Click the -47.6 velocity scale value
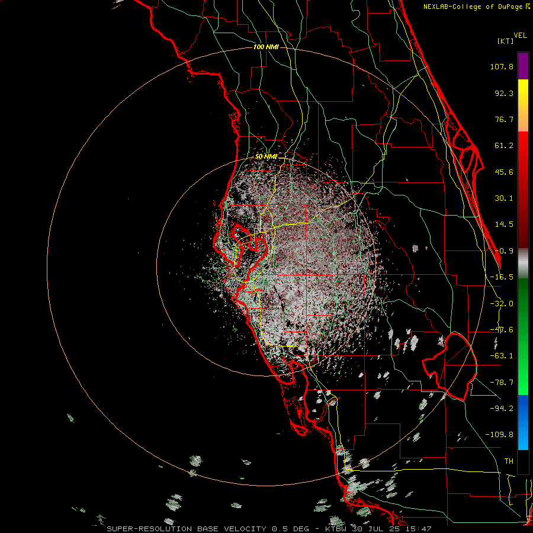This screenshot has height=533, width=533. 502,330
